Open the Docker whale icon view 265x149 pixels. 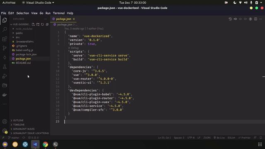coord(5,95)
